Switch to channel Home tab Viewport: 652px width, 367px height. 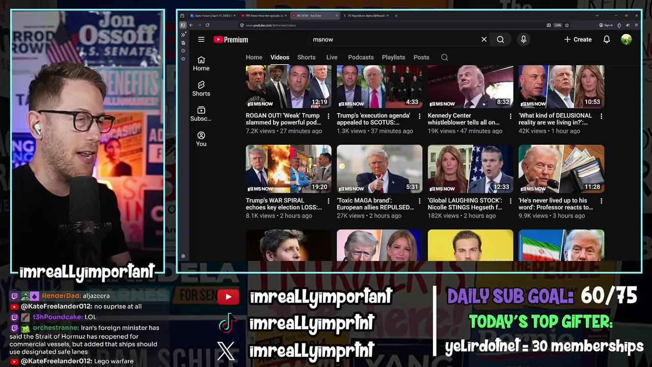tap(254, 57)
